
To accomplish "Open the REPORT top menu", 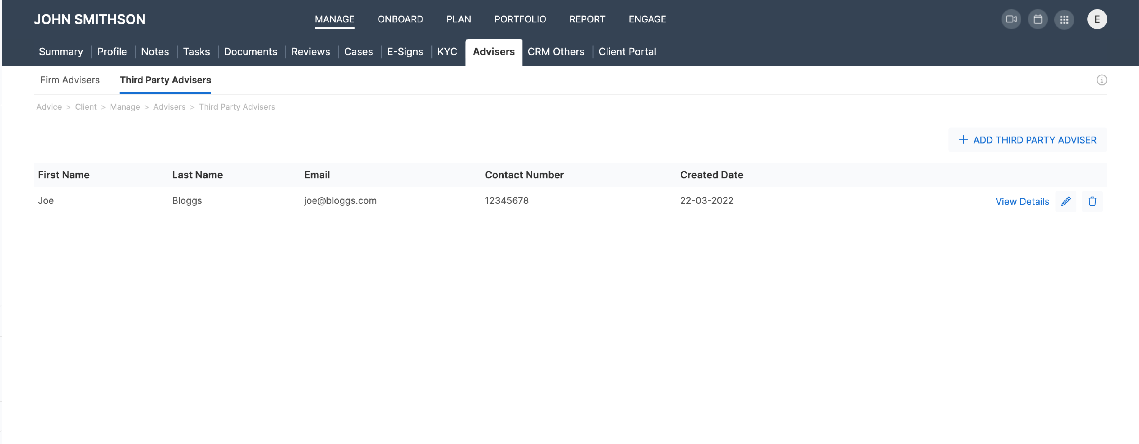I will coord(587,19).
